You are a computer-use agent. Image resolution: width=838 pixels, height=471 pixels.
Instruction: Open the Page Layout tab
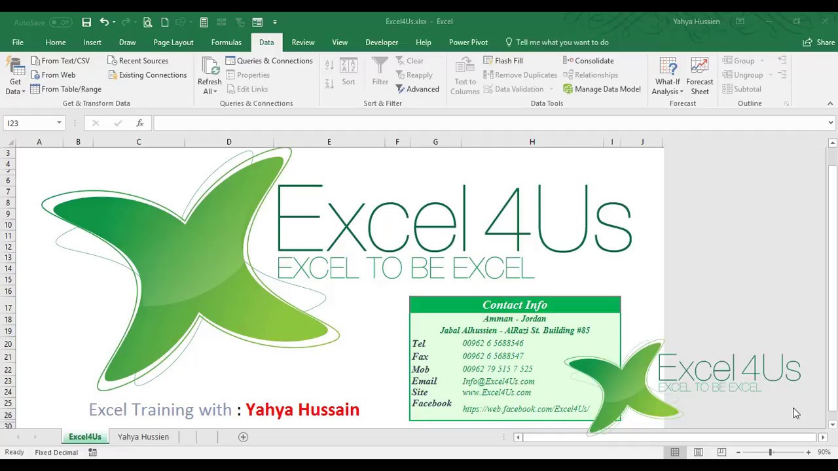tap(173, 43)
